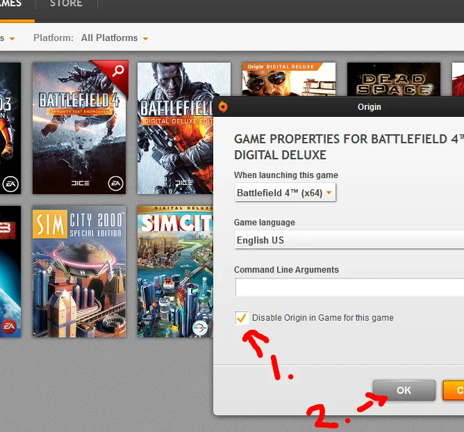
Task: Open the Battlefield 4 (x64) launch dropdown
Action: pyautogui.click(x=285, y=193)
